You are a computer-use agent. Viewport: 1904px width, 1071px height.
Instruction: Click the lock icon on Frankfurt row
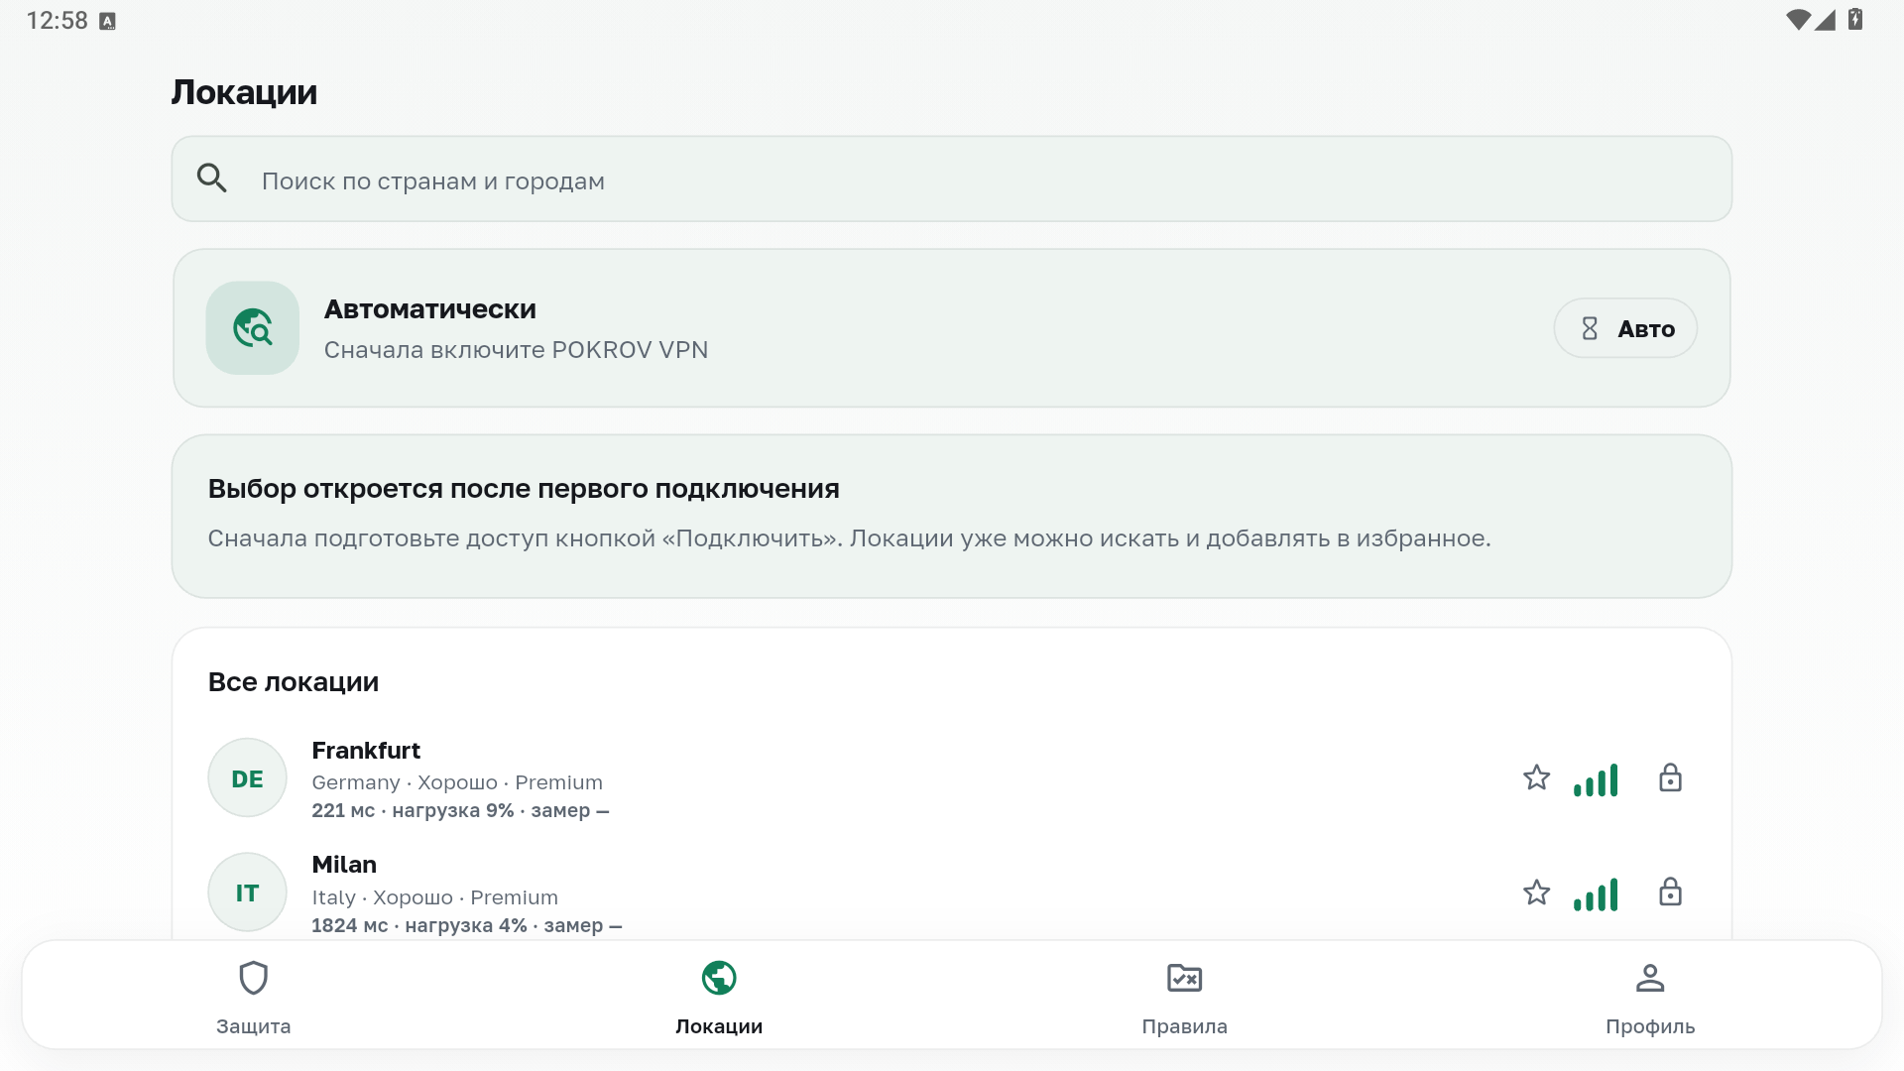(1670, 778)
